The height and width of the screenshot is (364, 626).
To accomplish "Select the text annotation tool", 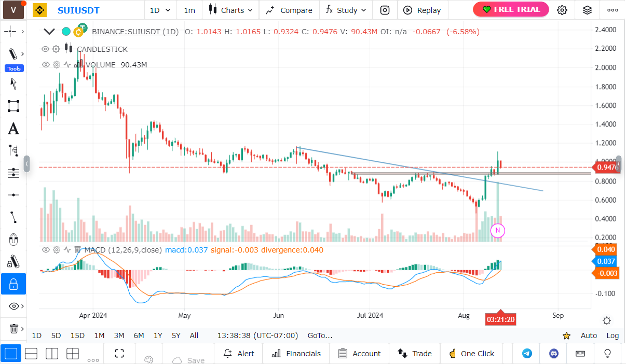I will pos(13,129).
